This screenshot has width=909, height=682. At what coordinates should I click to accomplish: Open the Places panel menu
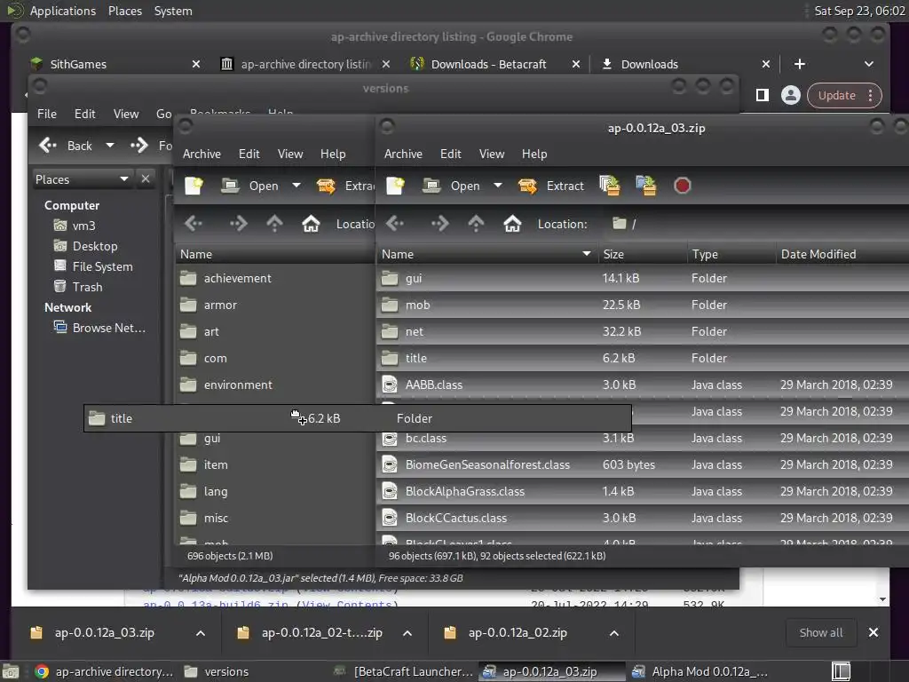click(124, 11)
